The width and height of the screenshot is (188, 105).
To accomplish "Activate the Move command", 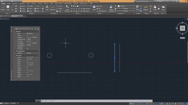I will click(22, 6).
